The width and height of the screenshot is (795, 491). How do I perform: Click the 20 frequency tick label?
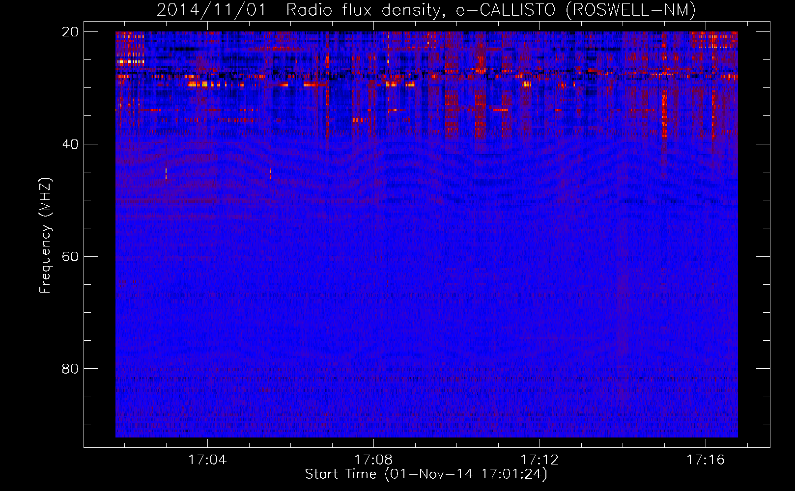tap(70, 32)
